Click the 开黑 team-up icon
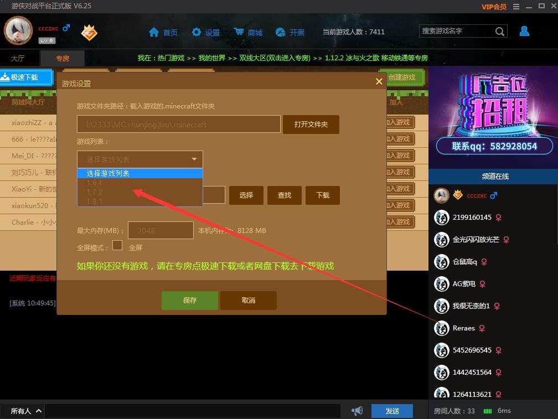 (280, 33)
